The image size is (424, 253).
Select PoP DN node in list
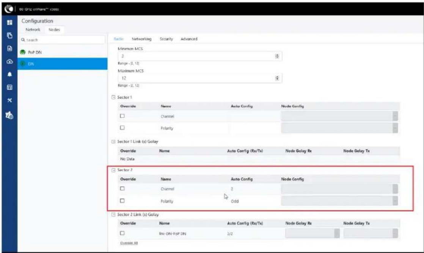coord(63,52)
